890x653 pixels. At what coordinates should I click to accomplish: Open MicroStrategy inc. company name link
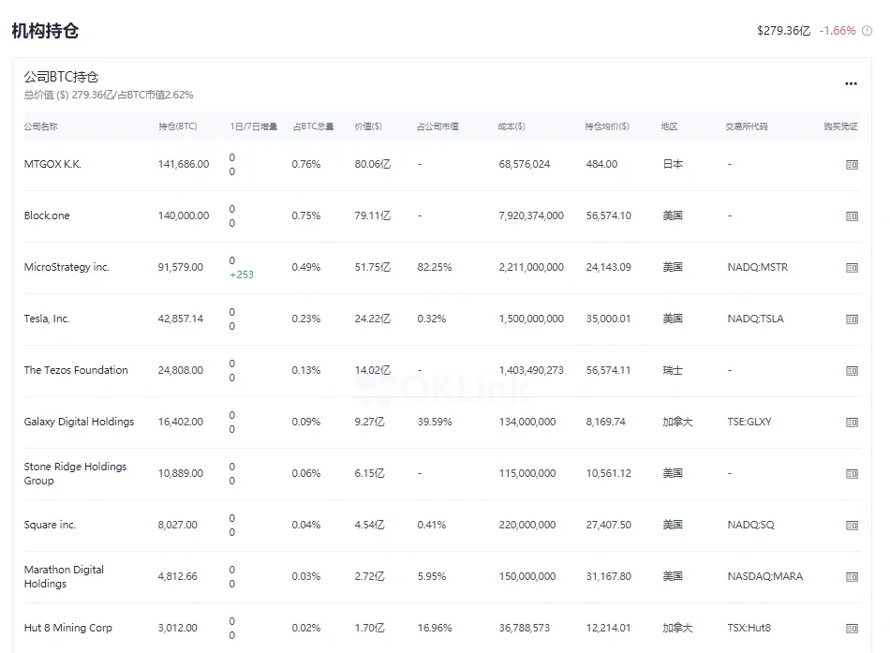point(67,267)
